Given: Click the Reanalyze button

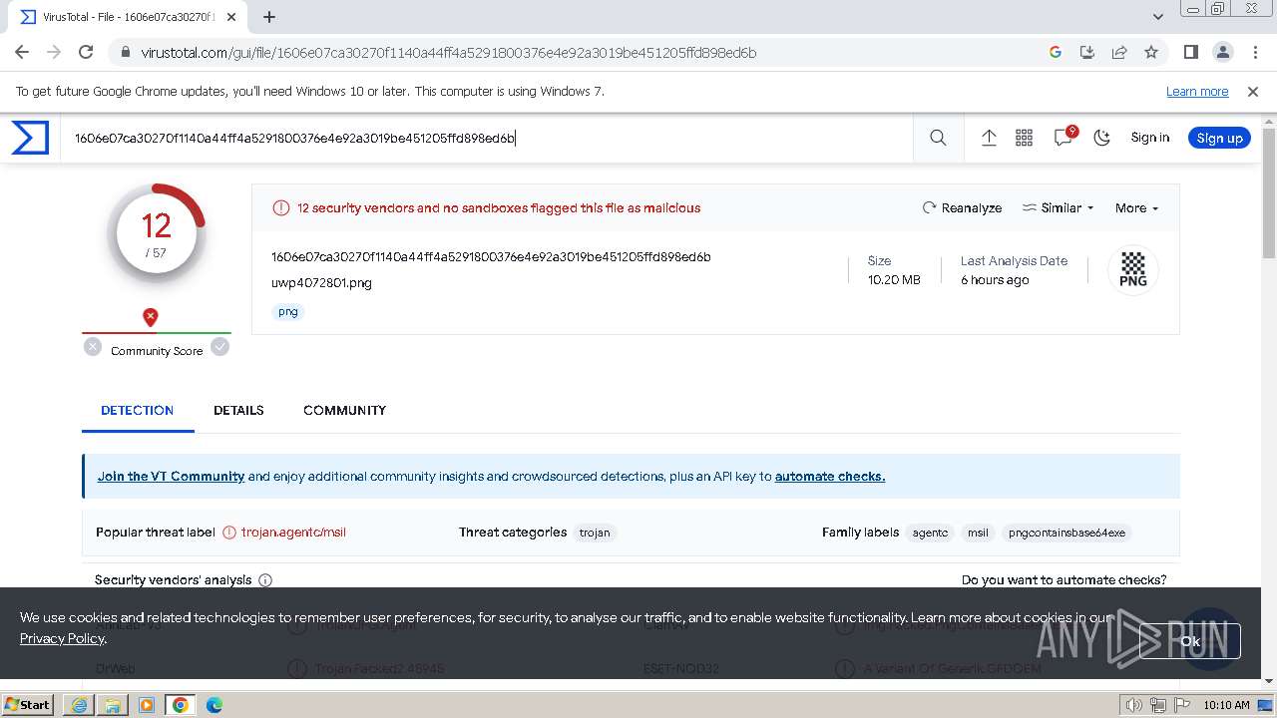Looking at the screenshot, I should (962, 208).
